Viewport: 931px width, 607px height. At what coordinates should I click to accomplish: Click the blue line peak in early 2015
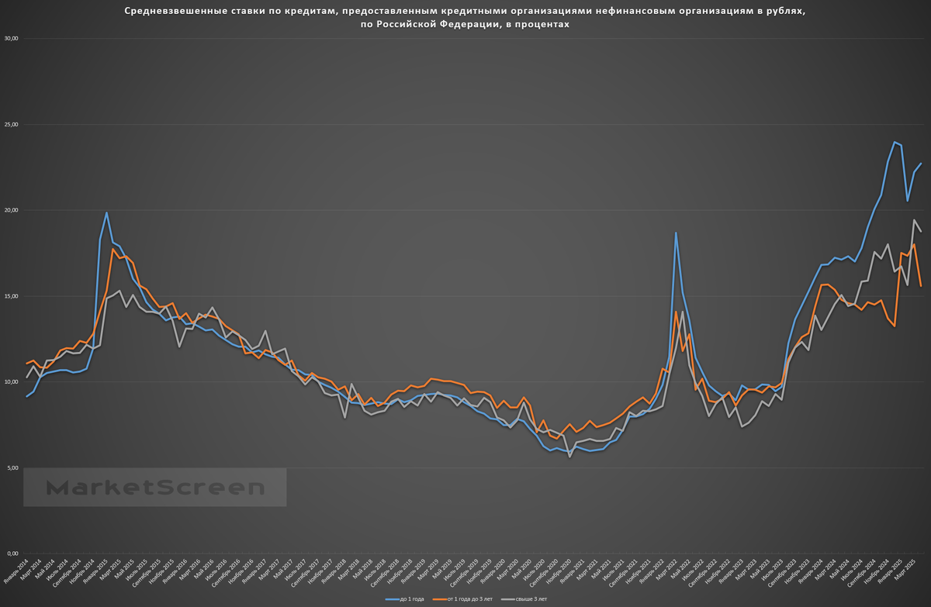(106, 212)
